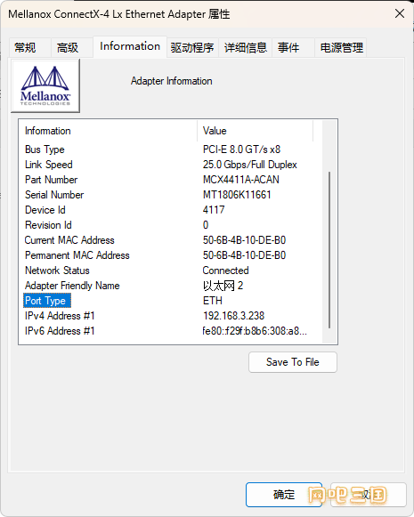Click the value 25.0 Gbps/Full Duplex

249,165
